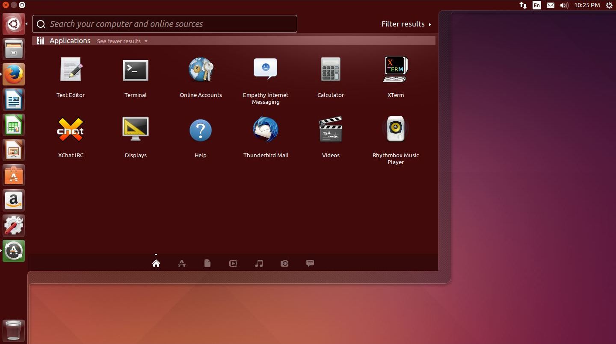
Task: Open the sound volume indicator
Action: tap(564, 5)
